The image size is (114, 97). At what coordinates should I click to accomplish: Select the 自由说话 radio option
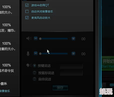(35, 79)
